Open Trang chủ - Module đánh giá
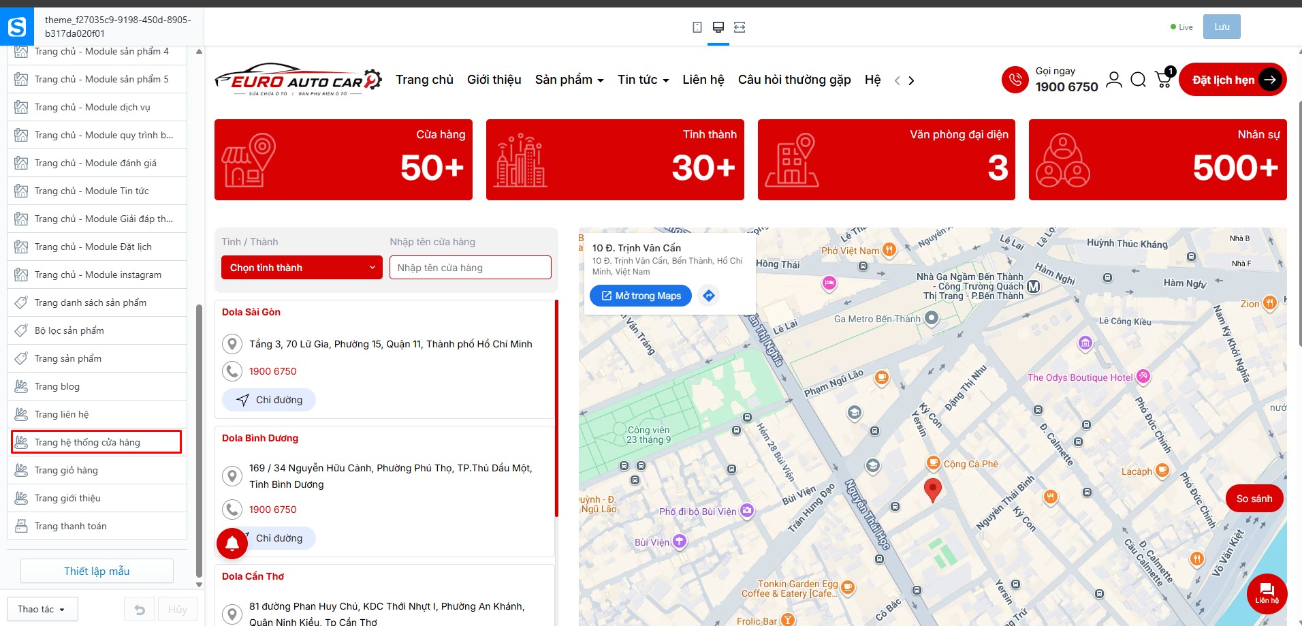Screen dimensions: 1302x626 (97, 163)
